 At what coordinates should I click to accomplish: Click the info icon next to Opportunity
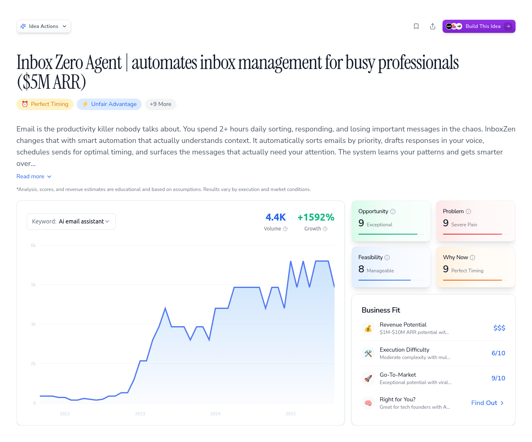coord(393,212)
